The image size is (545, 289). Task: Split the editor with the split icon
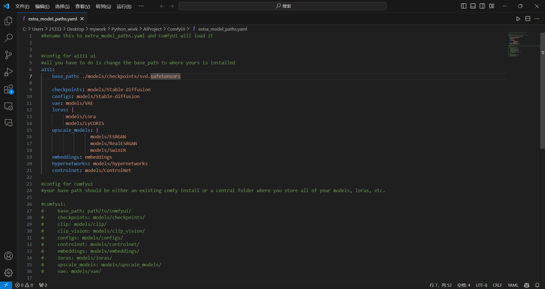tap(528, 19)
